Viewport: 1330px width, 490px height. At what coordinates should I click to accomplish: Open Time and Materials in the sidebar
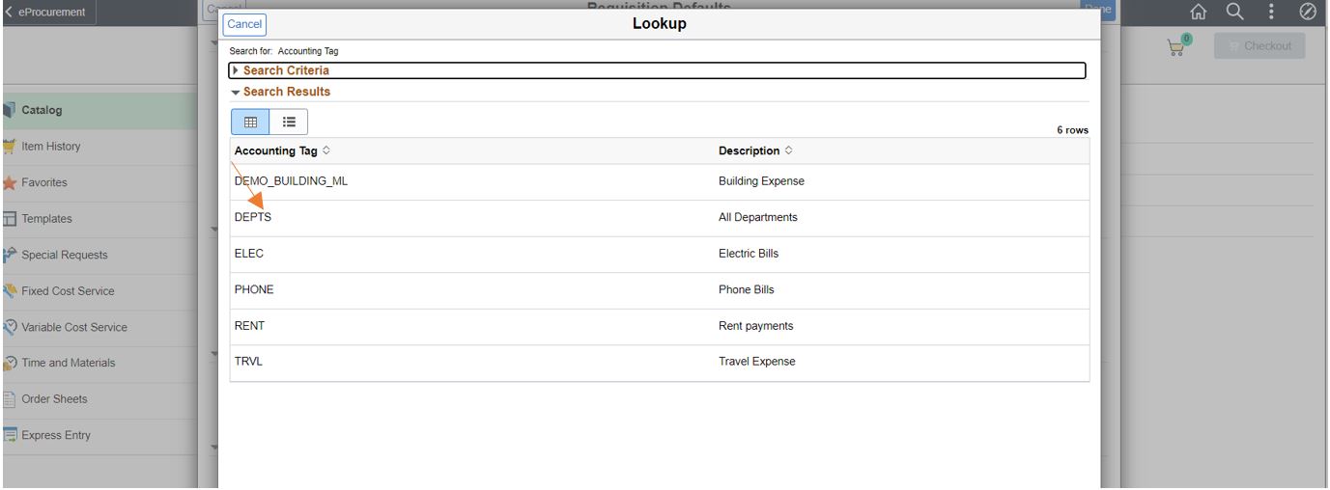(99, 364)
